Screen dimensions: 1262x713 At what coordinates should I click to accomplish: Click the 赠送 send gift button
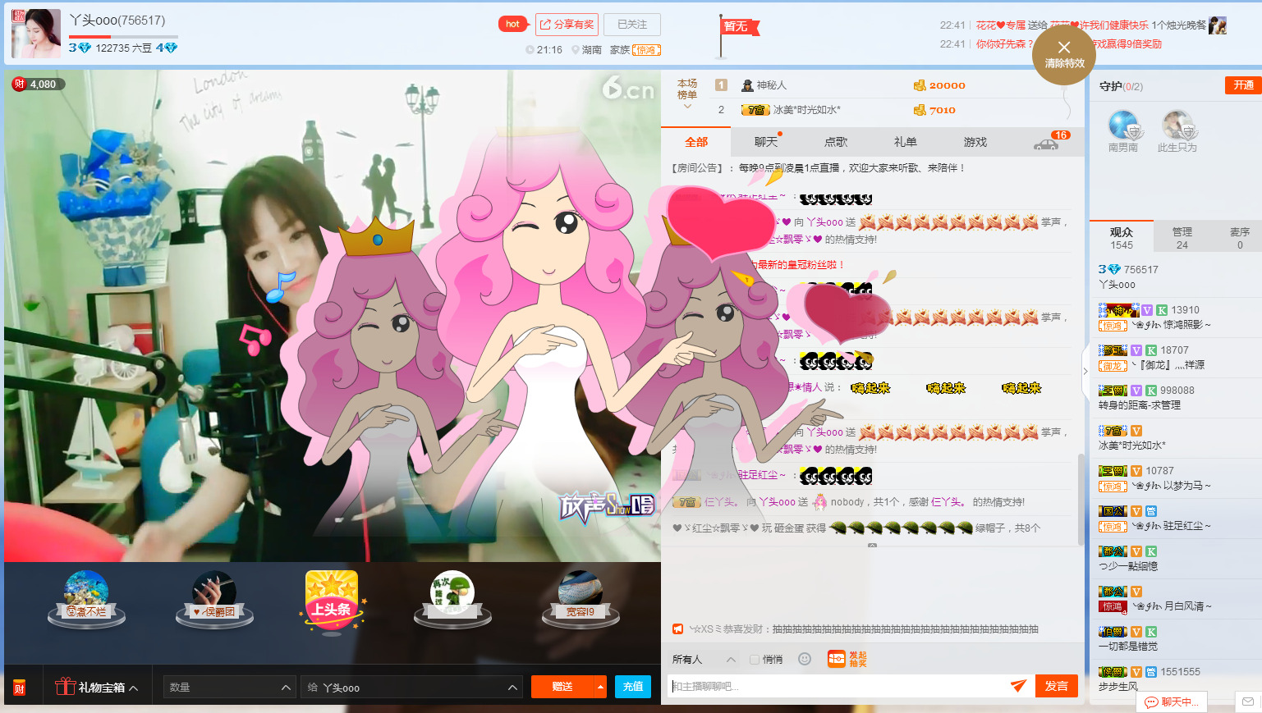pyautogui.click(x=562, y=687)
